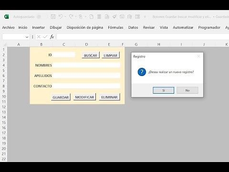Screen dimensions: 229x172
Task: Click the ELIMINAR button
Action: [x=109, y=97]
